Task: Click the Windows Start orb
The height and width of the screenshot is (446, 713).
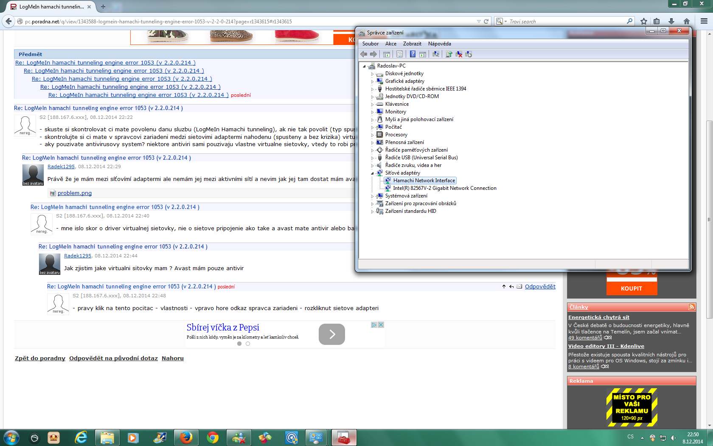Action: 11,438
